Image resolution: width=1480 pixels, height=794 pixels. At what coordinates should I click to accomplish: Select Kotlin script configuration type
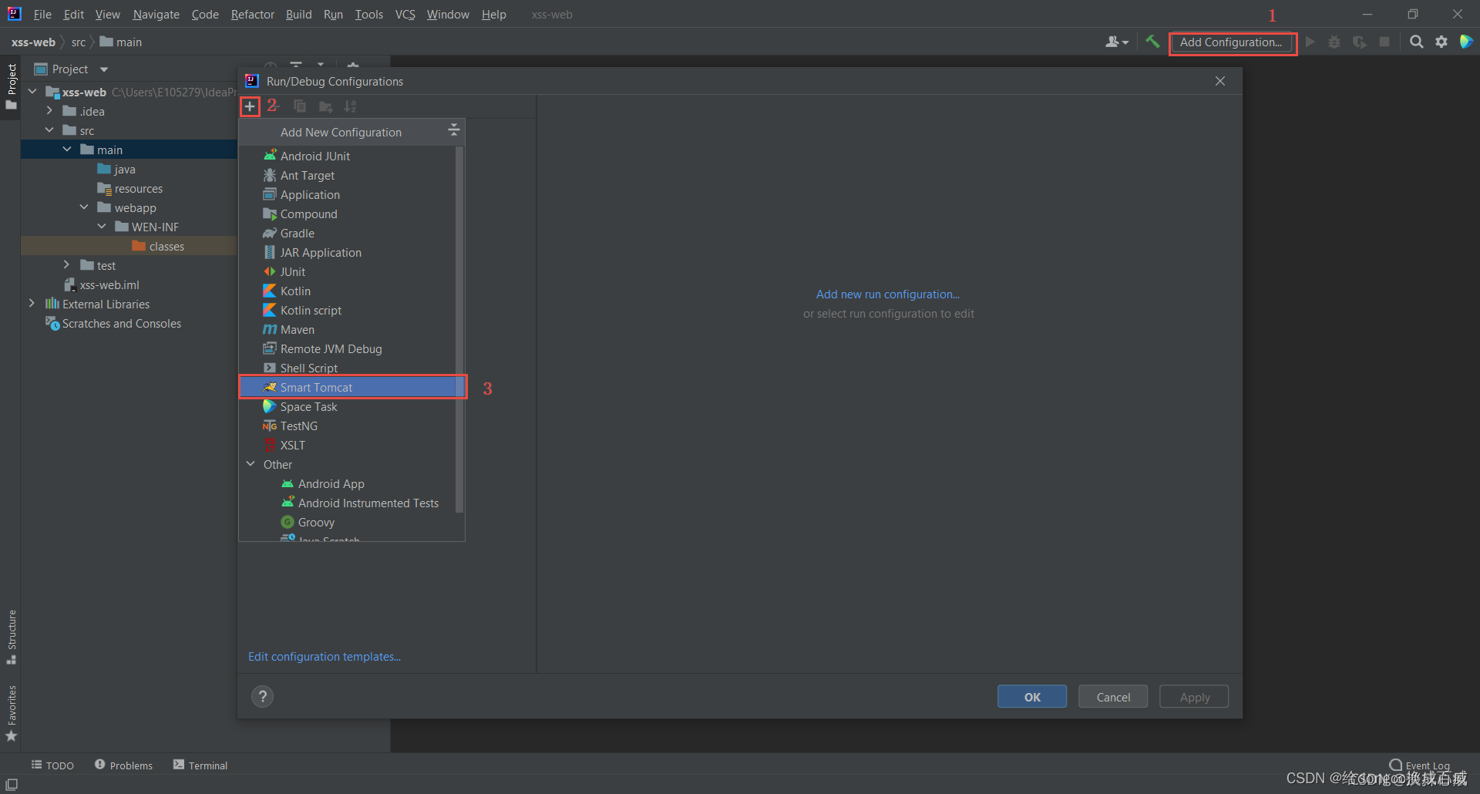[x=351, y=310]
